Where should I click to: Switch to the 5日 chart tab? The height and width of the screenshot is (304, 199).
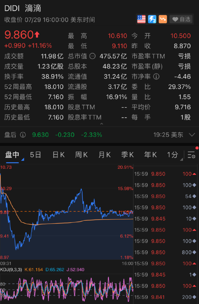35,155
